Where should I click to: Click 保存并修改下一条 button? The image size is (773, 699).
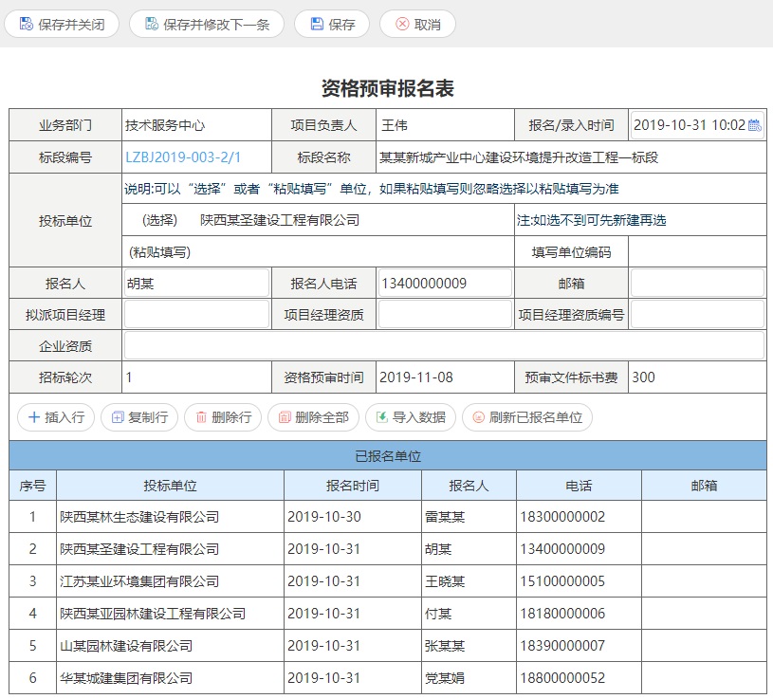[x=207, y=24]
